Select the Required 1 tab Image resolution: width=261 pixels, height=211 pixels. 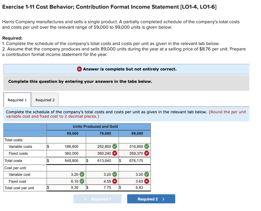(17, 100)
